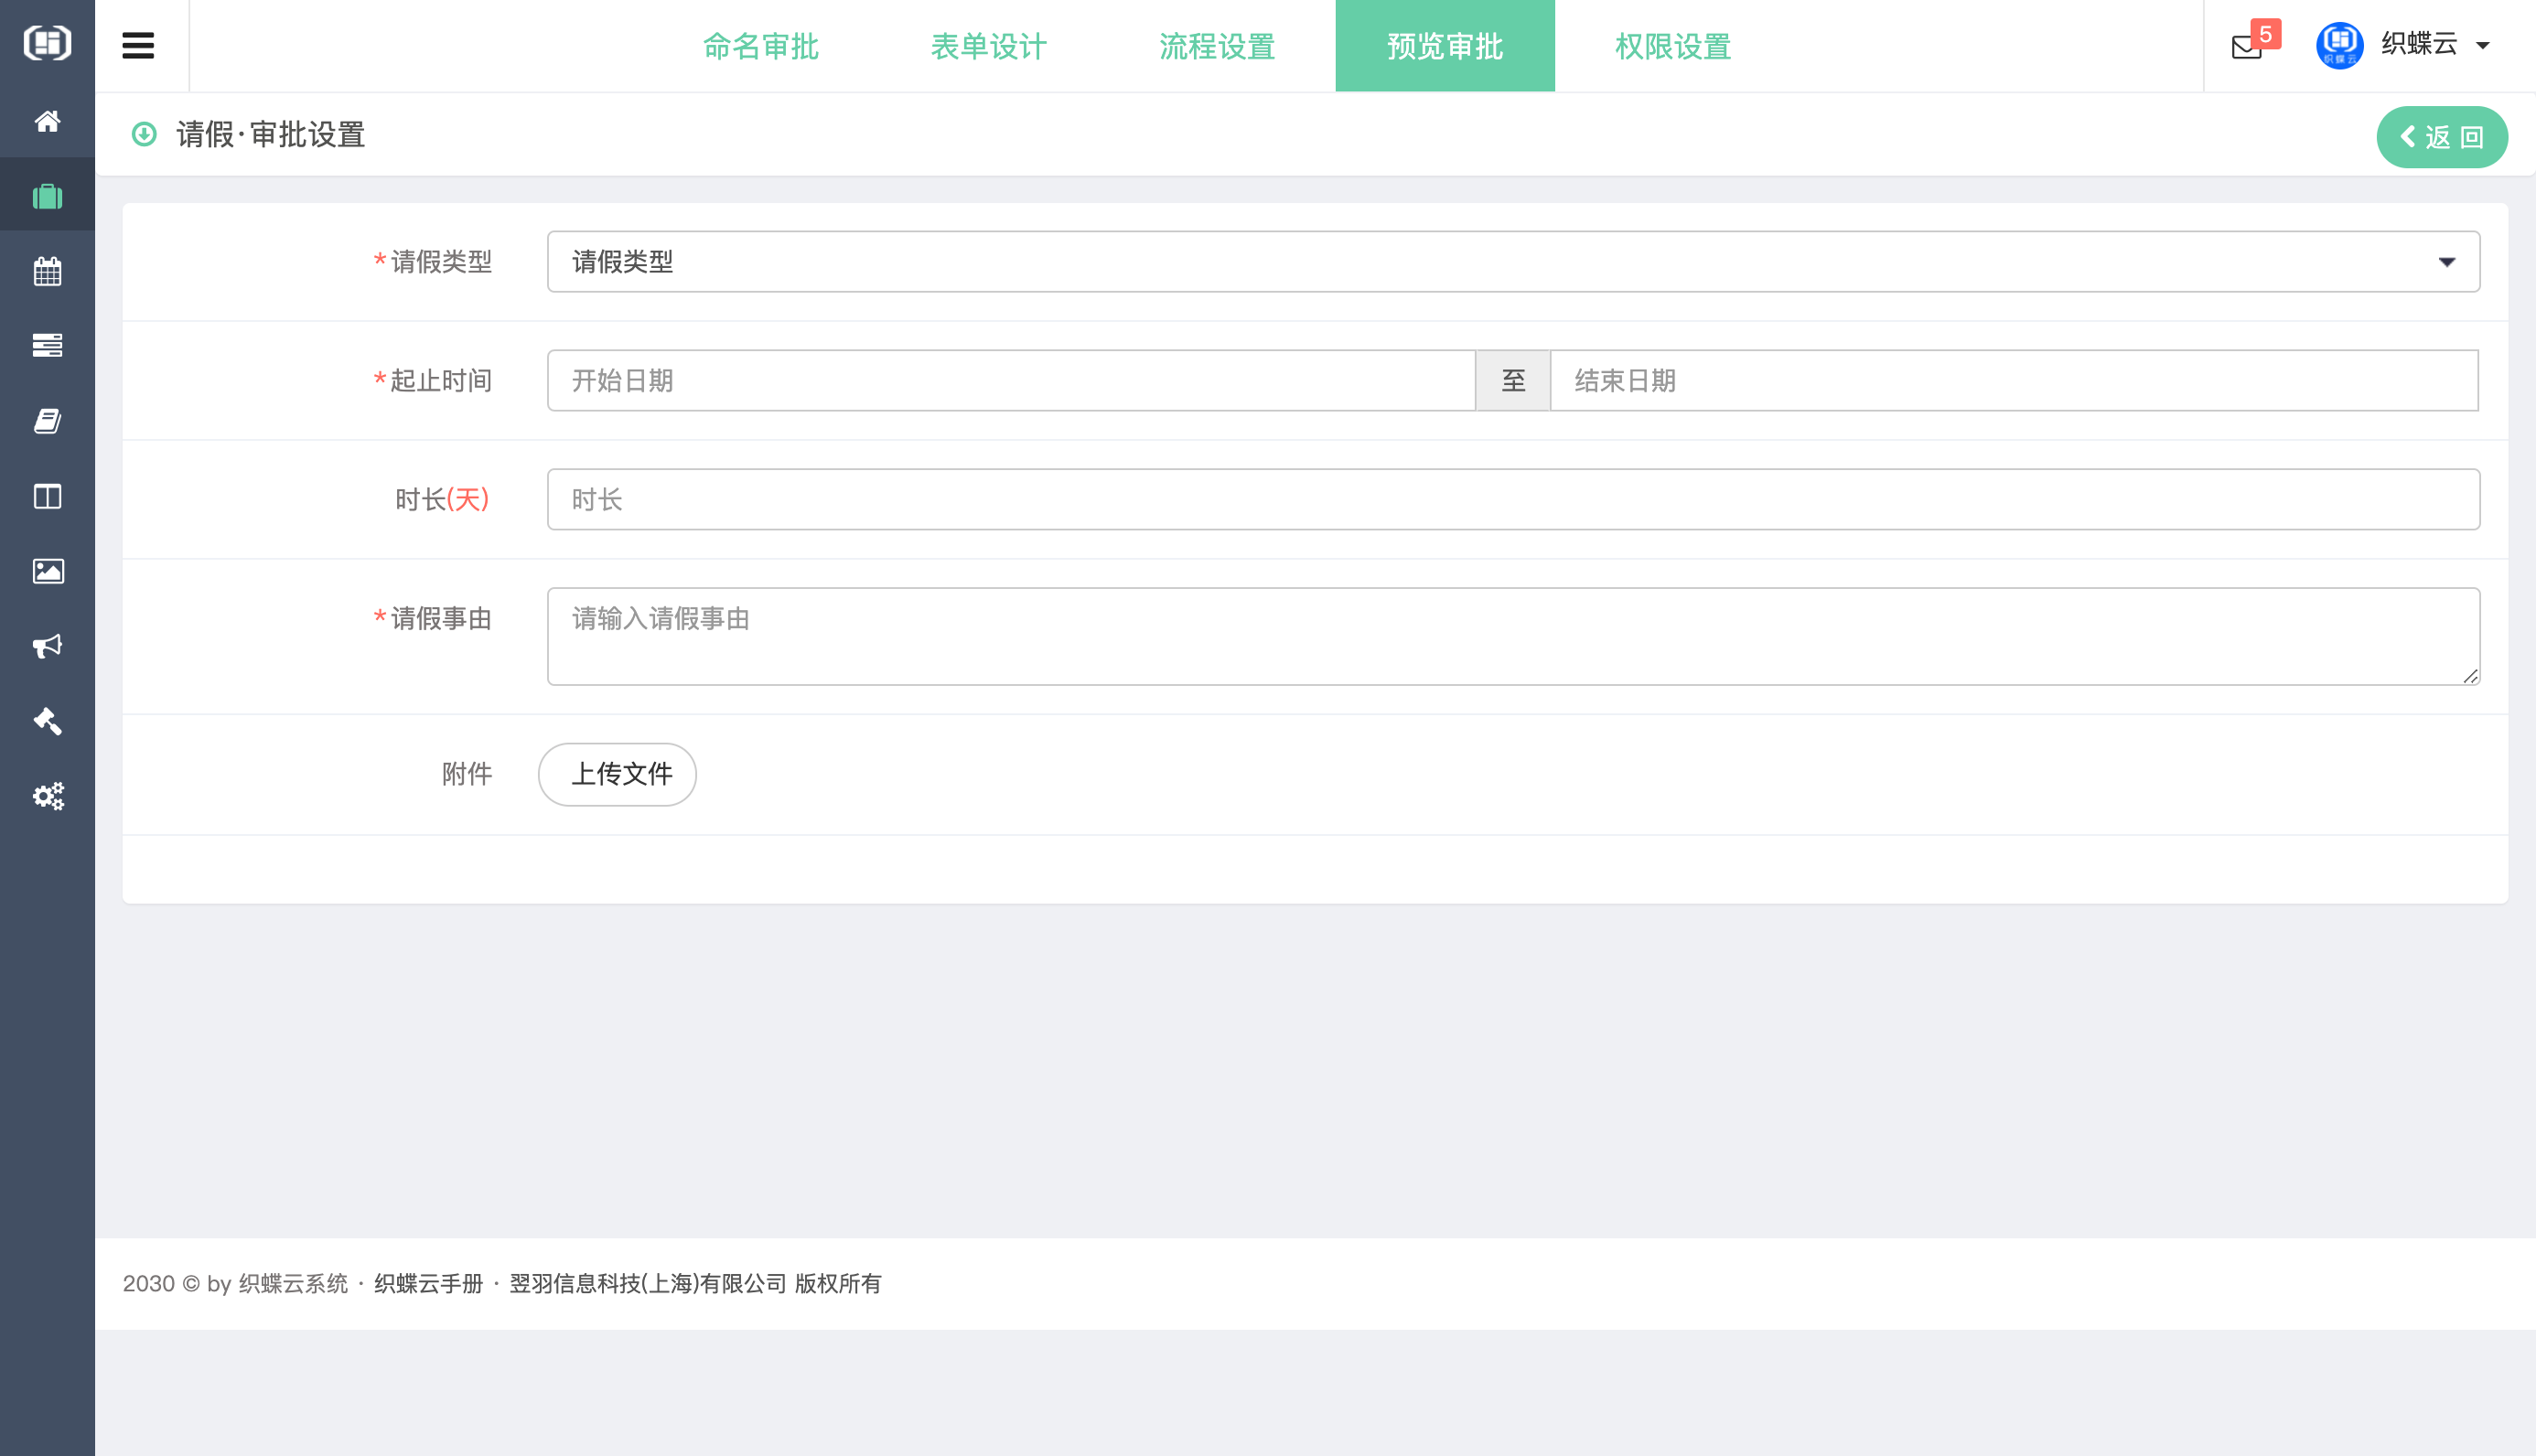Toggle the hamburger menu button

coord(138,46)
